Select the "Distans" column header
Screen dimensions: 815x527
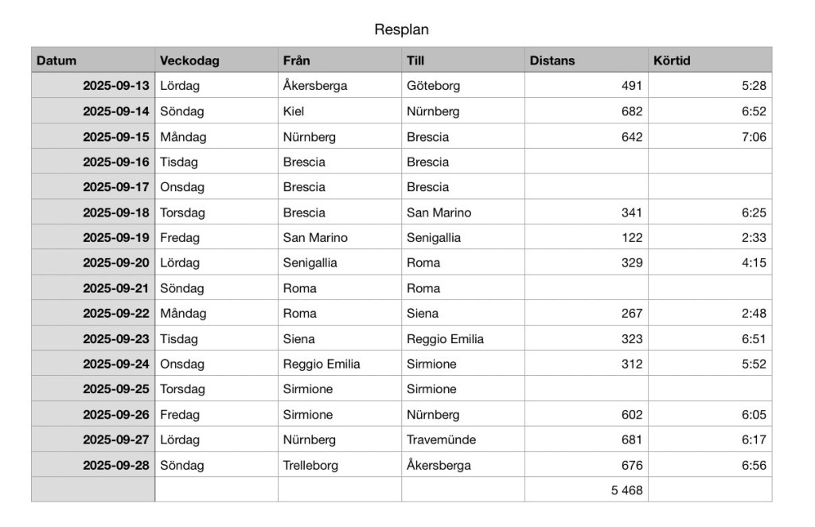point(552,61)
